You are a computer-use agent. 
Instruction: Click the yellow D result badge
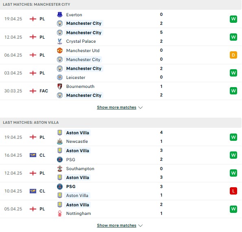pos(233,55)
